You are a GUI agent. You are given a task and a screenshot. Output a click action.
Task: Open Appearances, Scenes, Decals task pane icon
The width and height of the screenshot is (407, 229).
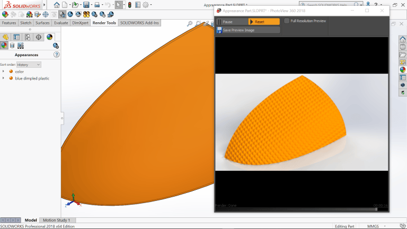tap(403, 70)
